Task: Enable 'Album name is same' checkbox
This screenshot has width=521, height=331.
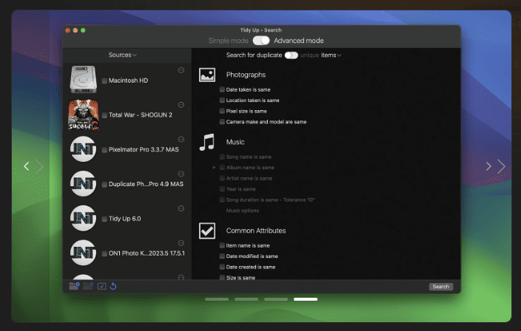Action: tap(222, 168)
